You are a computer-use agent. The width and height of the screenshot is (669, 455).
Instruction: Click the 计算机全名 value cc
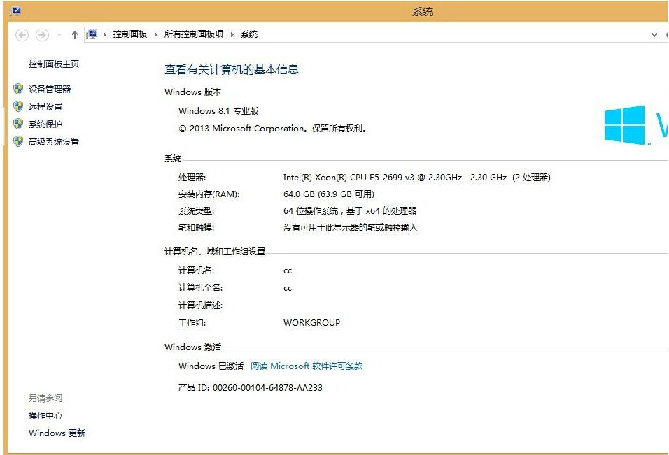288,288
